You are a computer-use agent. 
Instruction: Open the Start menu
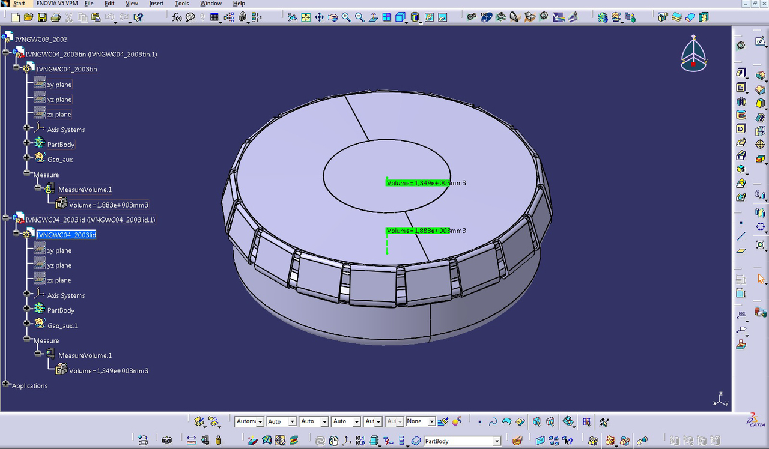19,4
